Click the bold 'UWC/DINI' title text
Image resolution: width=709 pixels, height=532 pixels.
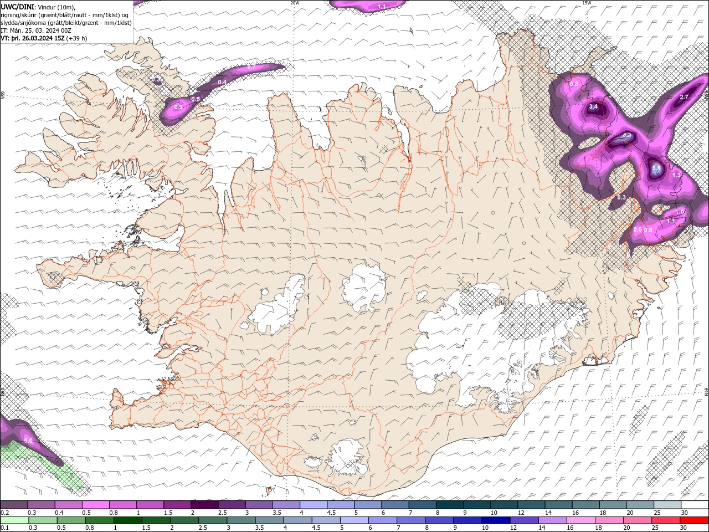(x=18, y=7)
